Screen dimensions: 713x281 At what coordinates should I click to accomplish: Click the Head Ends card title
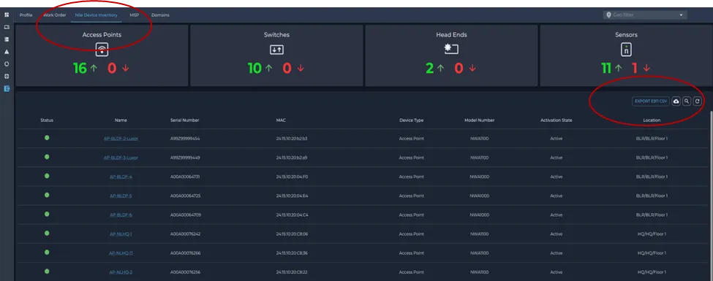[451, 34]
